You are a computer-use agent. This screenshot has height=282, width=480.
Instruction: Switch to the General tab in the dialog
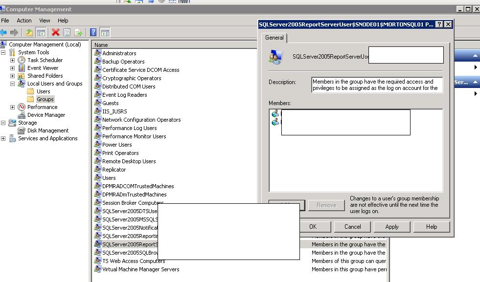(274, 38)
